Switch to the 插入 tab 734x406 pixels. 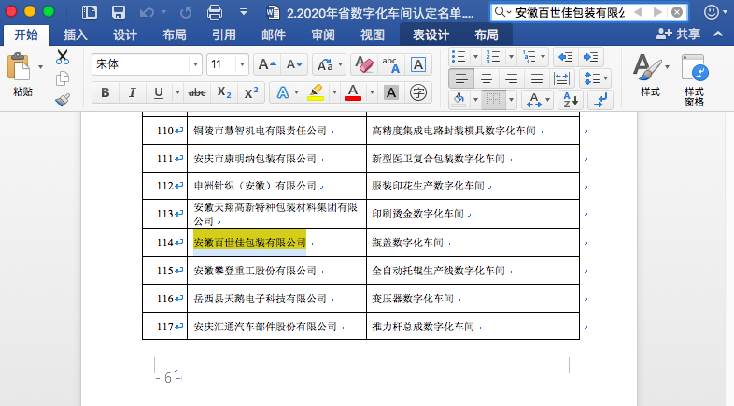(x=76, y=35)
